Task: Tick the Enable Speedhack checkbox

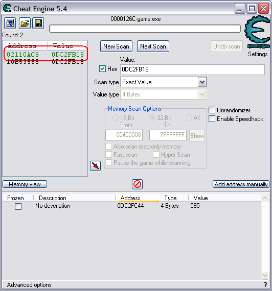Action: (x=212, y=118)
